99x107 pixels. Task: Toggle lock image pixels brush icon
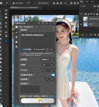[89, 14]
